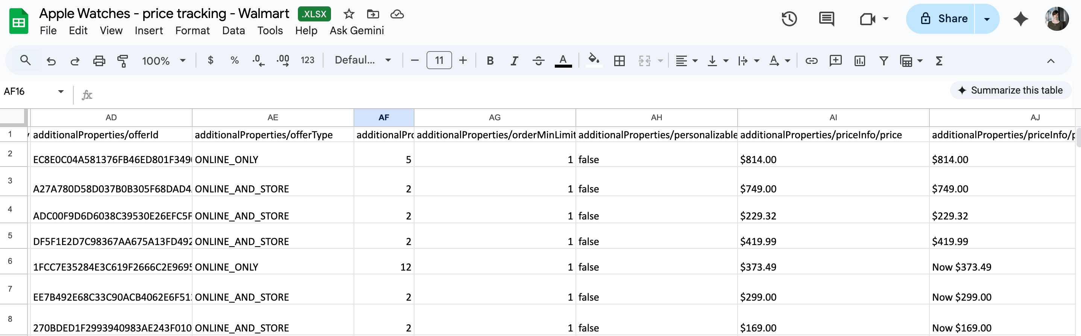Click the formula bar input

coord(520,94)
